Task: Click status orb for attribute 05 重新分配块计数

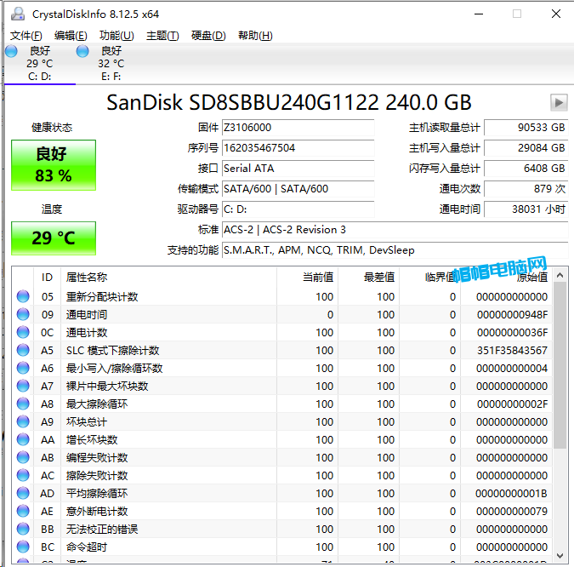Action: click(x=23, y=297)
